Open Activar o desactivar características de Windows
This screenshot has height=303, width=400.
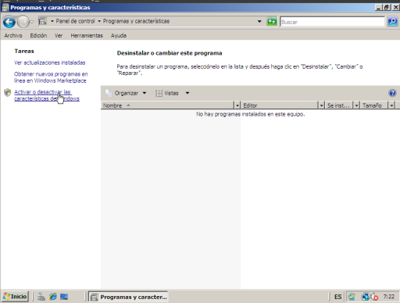point(47,95)
